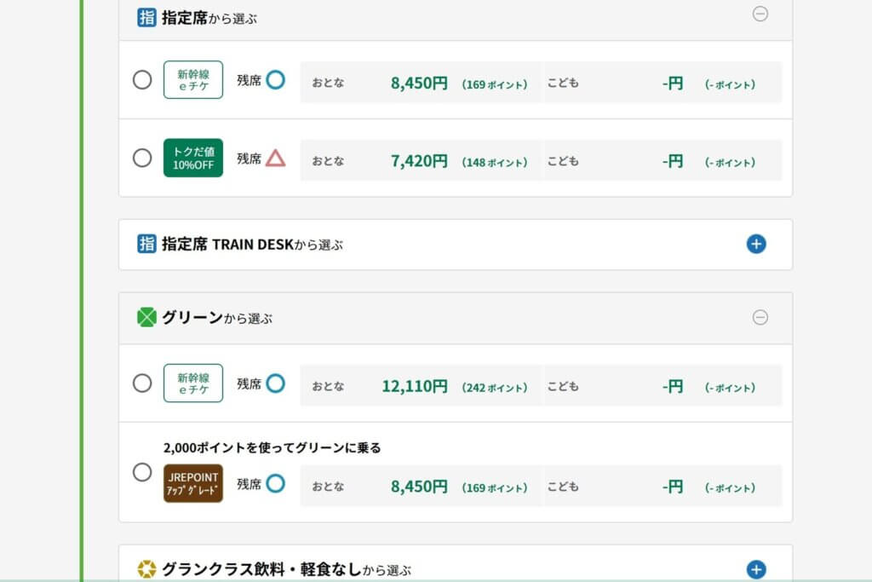Collapse the 指定席 section with minus icon
The width and height of the screenshot is (872, 582).
tap(760, 14)
